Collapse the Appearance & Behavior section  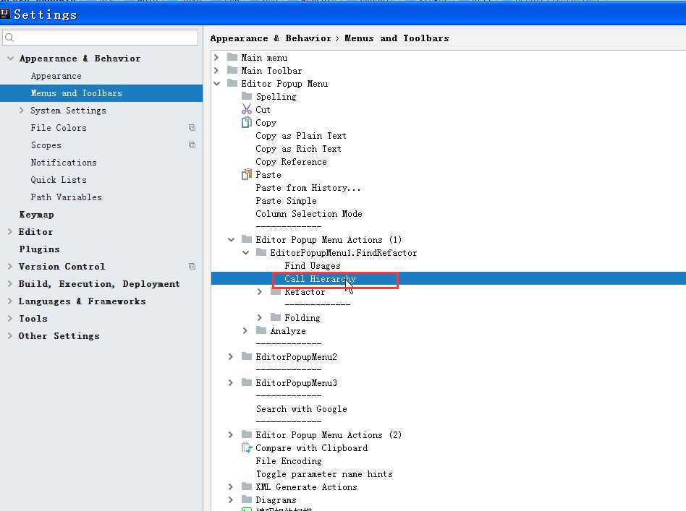11,58
